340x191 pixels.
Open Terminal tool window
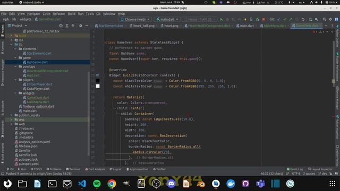point(73,169)
